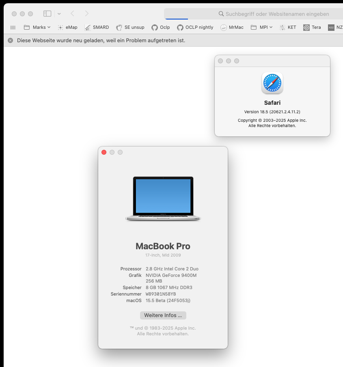The width and height of the screenshot is (343, 367).
Task: Open the OCLP nightly bookmark
Action: coord(195,27)
